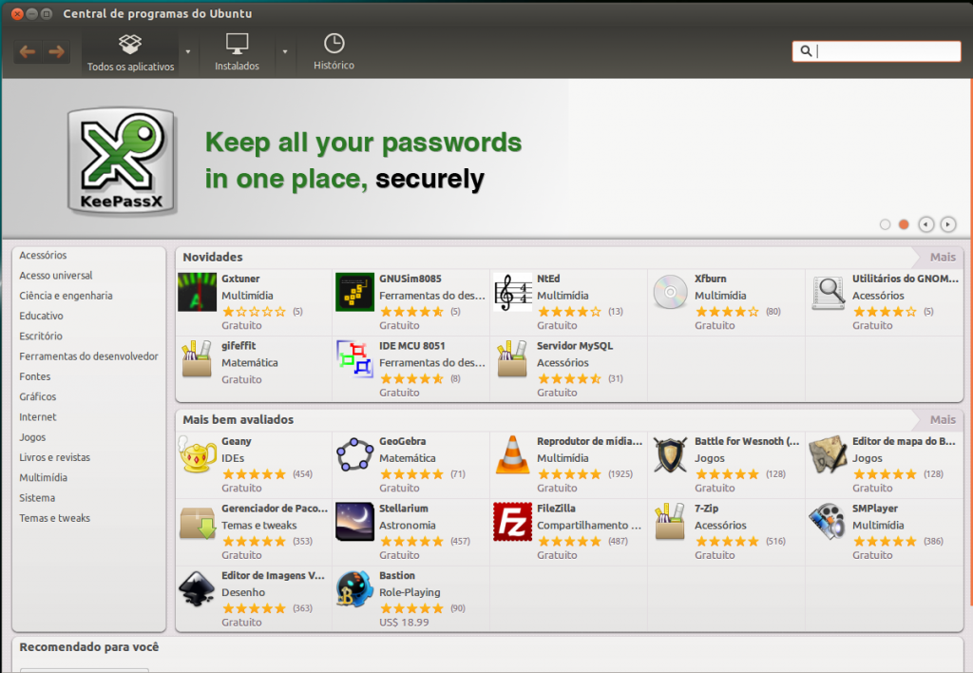This screenshot has width=973, height=673.
Task: Expand the Instalados dropdown arrow
Action: pos(285,52)
